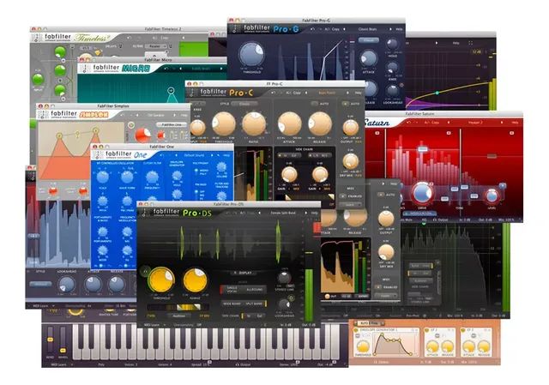The image size is (549, 385).
Task: Click the Pro-DS Stereo Link knob
Action: point(284,279)
